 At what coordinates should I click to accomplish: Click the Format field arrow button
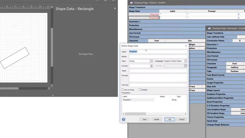(x=152, y=66)
